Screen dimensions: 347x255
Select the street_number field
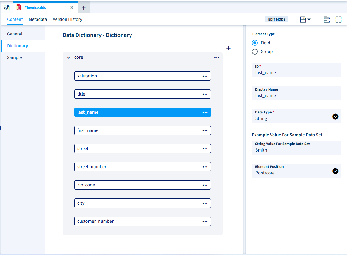pos(142,167)
